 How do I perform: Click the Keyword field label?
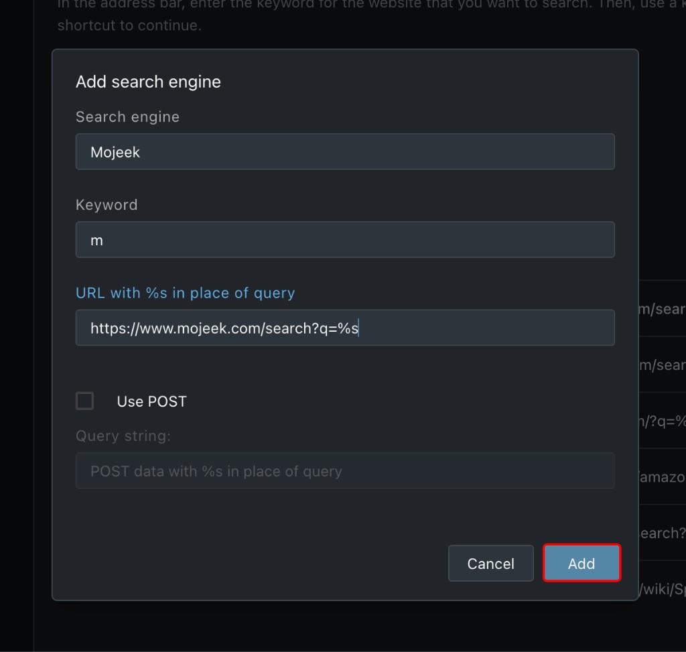click(x=107, y=205)
